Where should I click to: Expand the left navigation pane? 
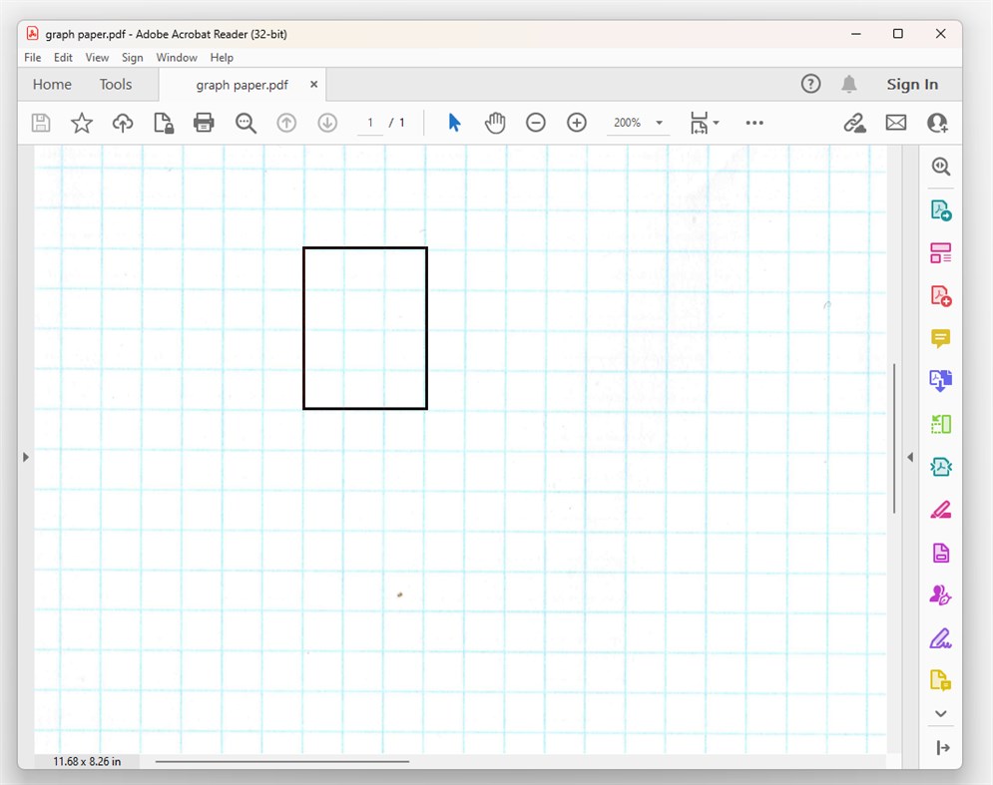25,456
